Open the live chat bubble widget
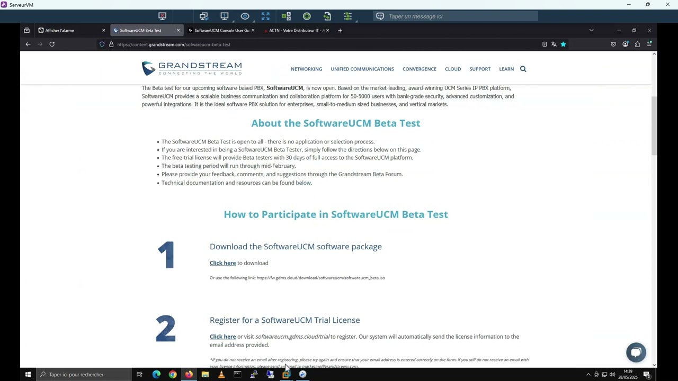The image size is (678, 381). [x=636, y=352]
